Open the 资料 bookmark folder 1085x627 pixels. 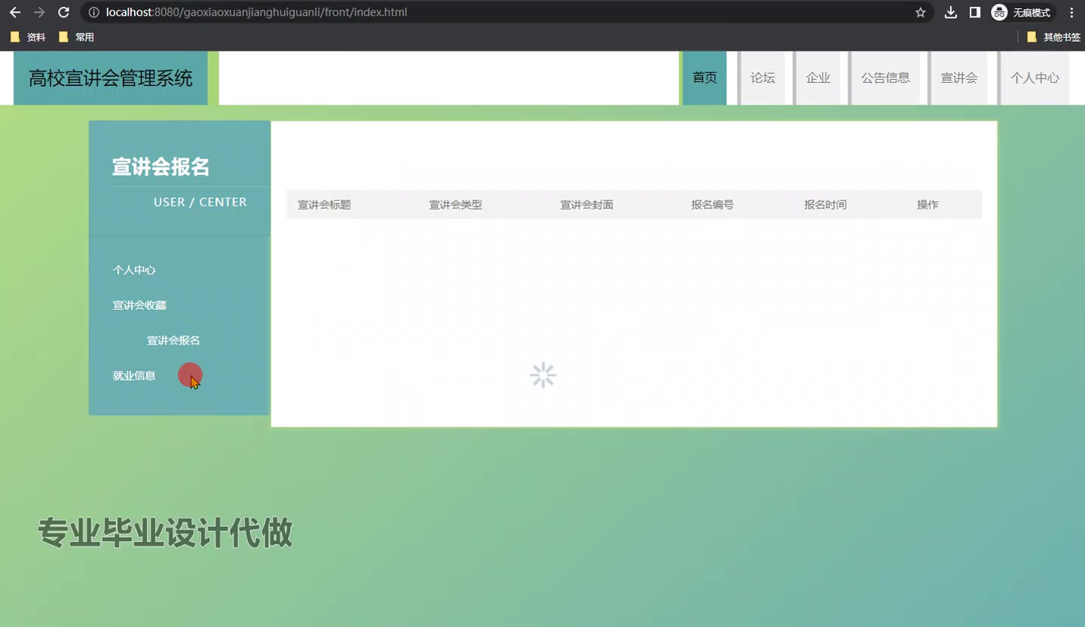point(28,37)
